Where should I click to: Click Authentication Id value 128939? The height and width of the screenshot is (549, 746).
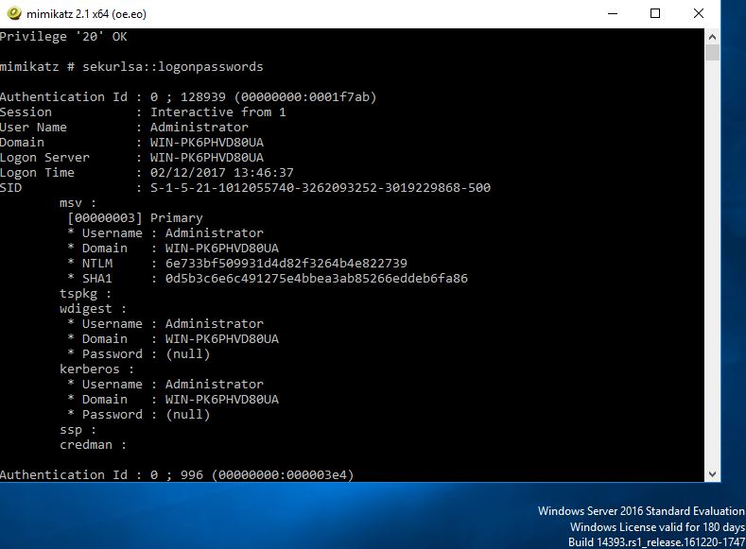point(202,97)
